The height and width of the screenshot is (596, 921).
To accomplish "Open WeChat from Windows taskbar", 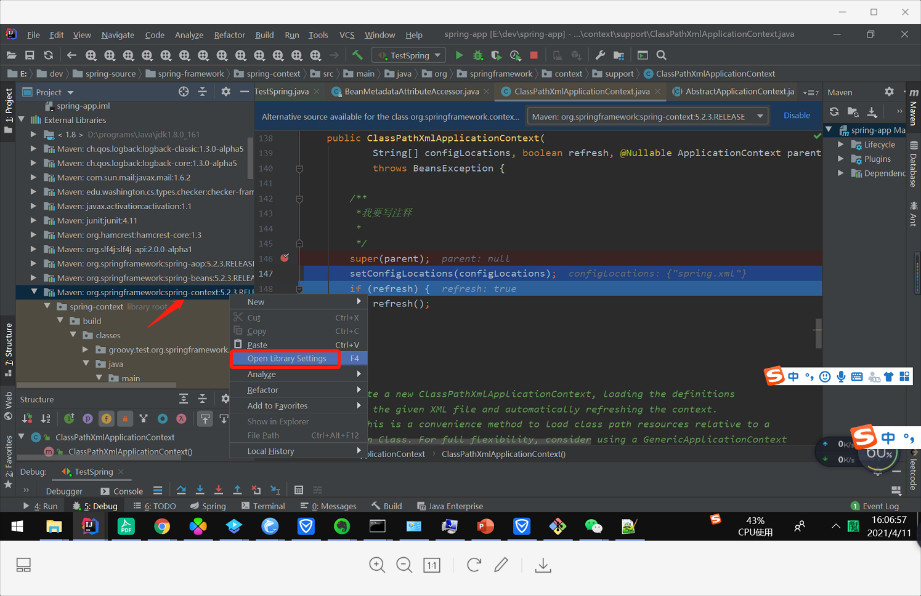I will click(593, 526).
